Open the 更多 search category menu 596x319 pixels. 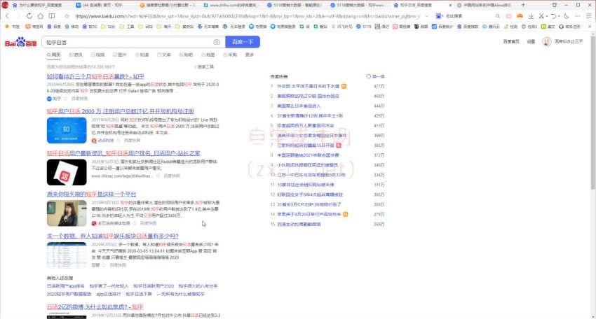point(250,55)
